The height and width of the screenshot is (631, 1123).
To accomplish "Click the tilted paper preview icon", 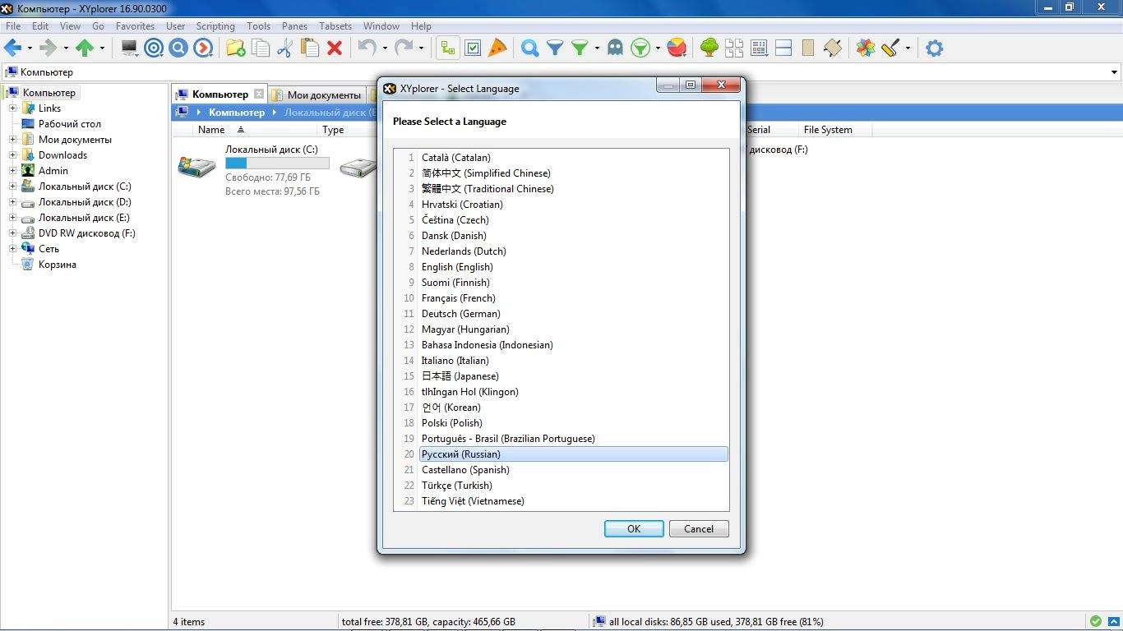I will point(833,48).
